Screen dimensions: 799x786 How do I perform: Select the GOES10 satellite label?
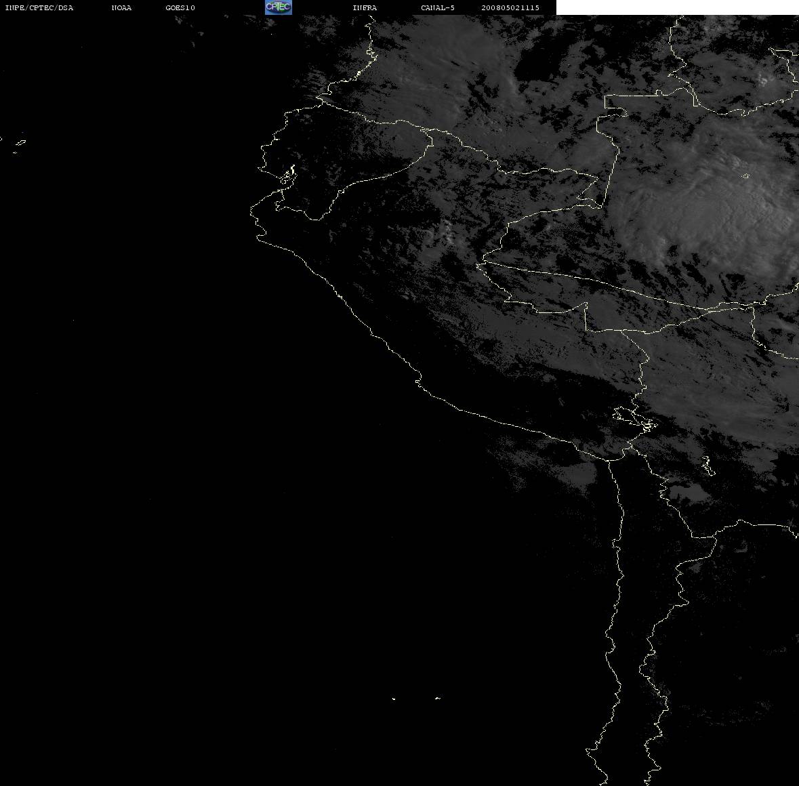[180, 7]
